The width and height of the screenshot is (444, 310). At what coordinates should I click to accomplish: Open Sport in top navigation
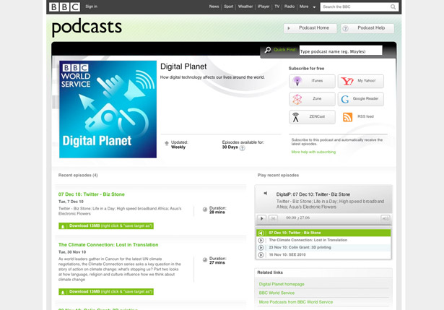point(229,7)
